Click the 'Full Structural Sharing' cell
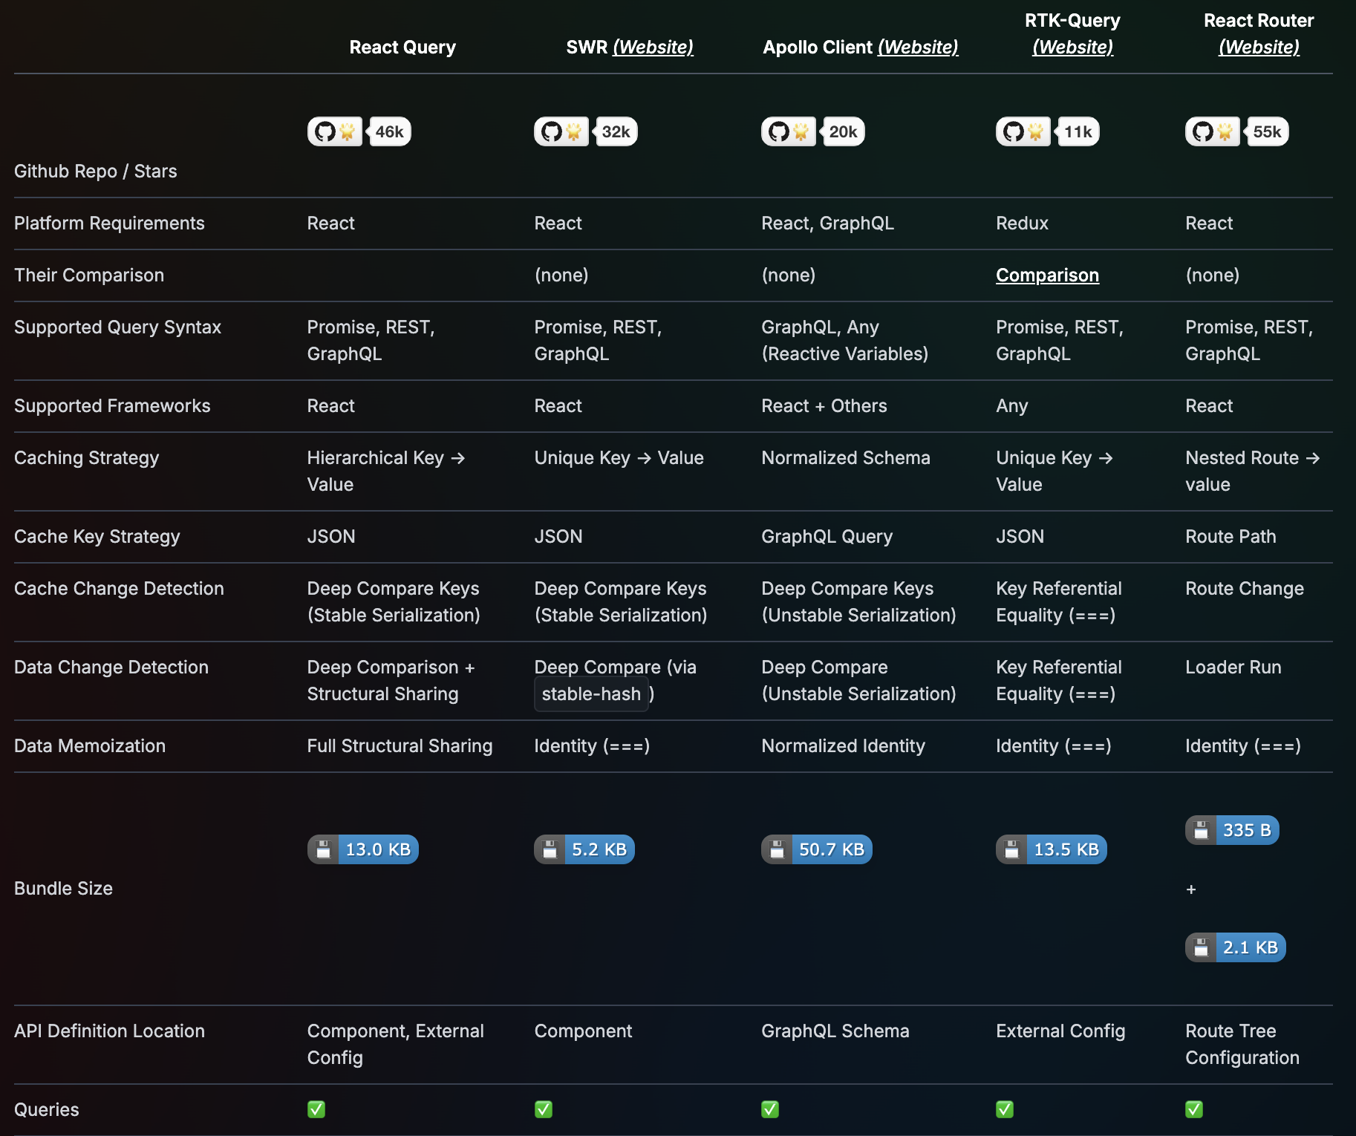Screen dimensions: 1356x1136 tap(400, 746)
